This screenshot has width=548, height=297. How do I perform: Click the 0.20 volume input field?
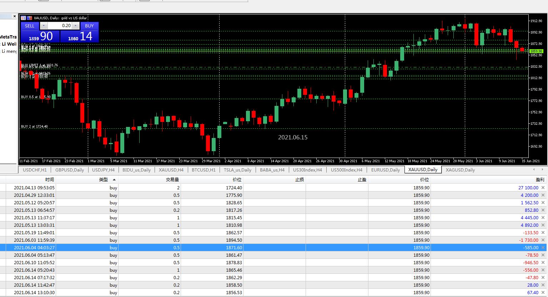click(60, 26)
